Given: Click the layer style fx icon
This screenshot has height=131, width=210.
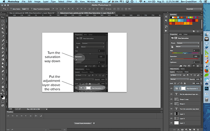Looking at the screenshot, I should coord(178,130).
